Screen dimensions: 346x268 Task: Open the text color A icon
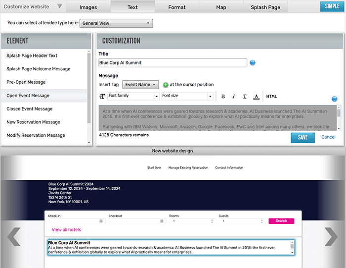(256, 97)
